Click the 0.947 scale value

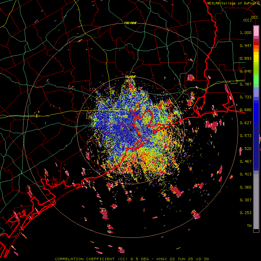[246, 46]
